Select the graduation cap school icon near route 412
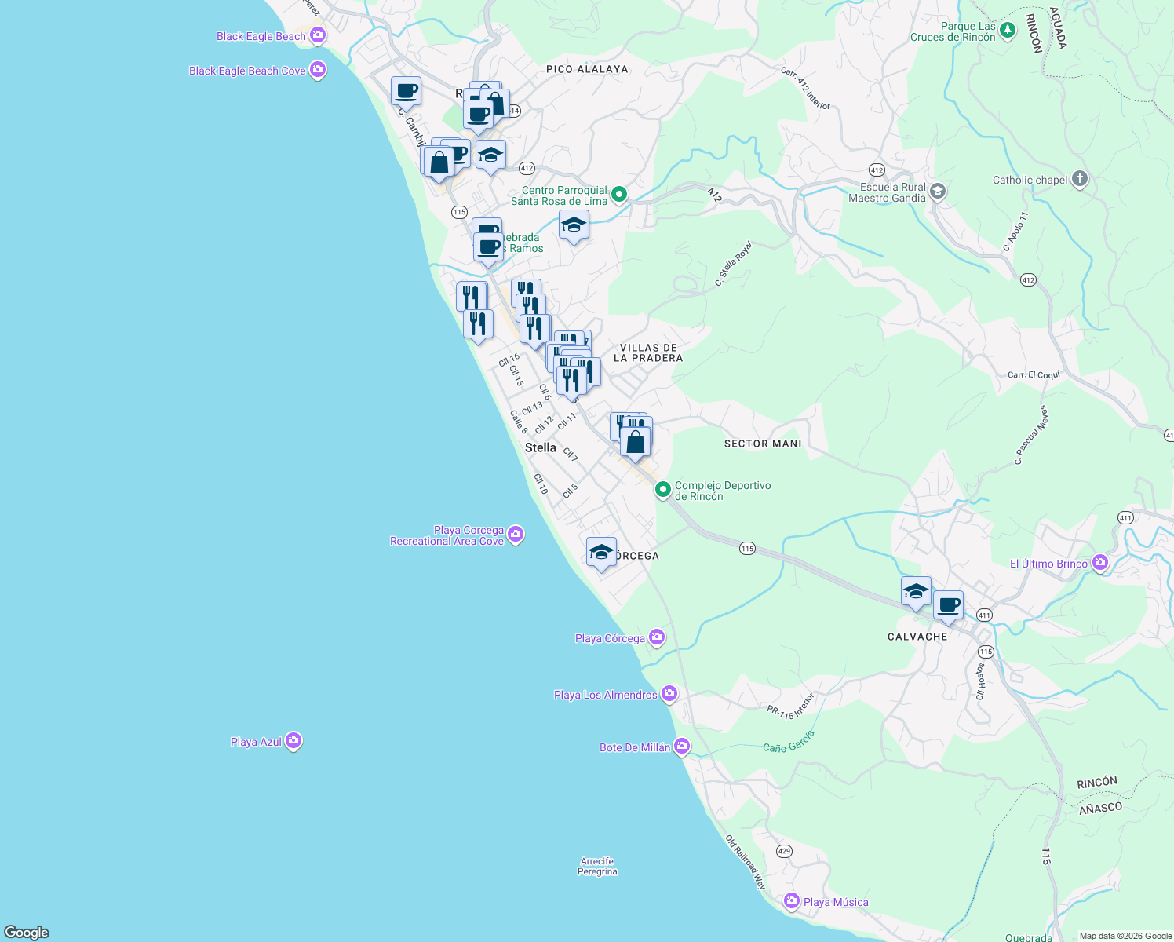 [x=491, y=155]
